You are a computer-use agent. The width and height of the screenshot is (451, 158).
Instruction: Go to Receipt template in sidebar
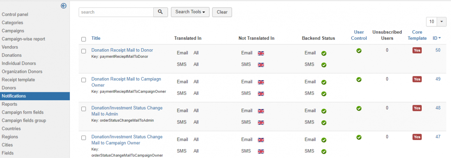pyautogui.click(x=18, y=80)
